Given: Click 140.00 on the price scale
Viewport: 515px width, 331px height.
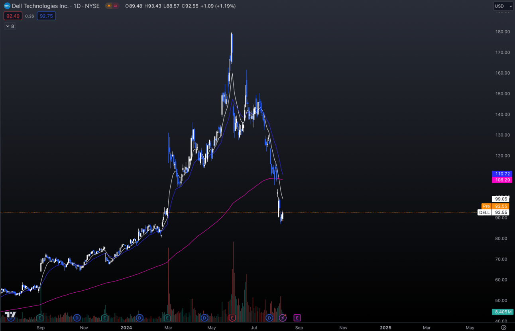Looking at the screenshot, I should (x=502, y=114).
